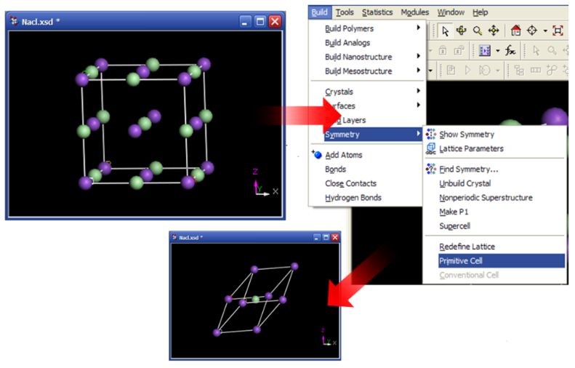Maximize the large Nacl.xsd window
The height and width of the screenshot is (368, 575).
tap(260, 22)
